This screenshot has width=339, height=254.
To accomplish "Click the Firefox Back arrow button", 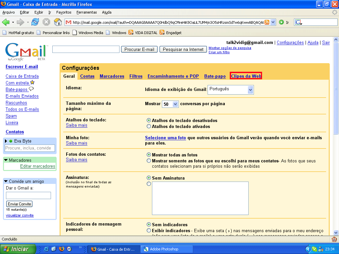I will tap(6, 22).
